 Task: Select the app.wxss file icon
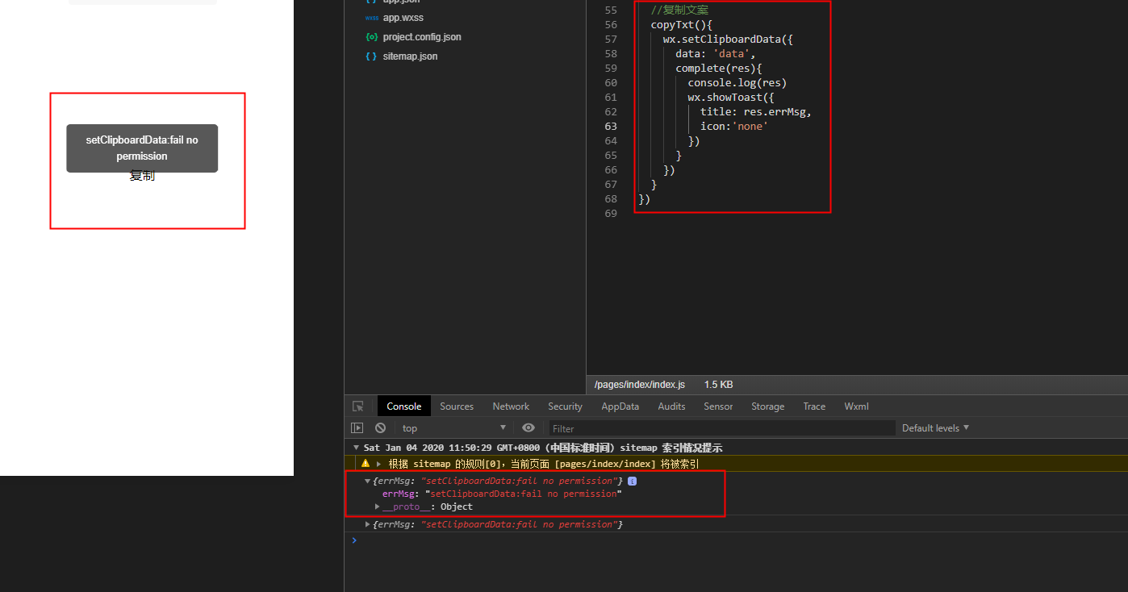click(x=371, y=18)
